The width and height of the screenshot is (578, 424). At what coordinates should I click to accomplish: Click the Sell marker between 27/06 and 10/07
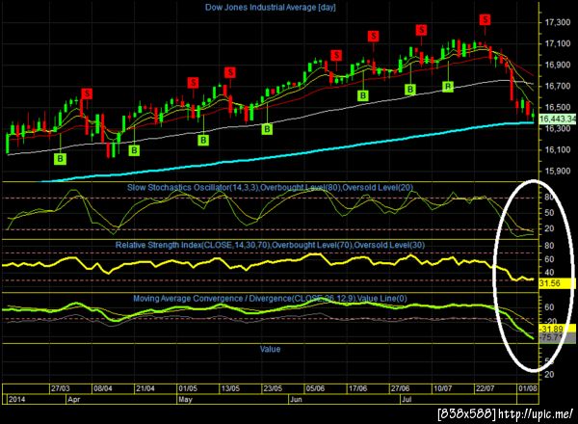[x=421, y=30]
